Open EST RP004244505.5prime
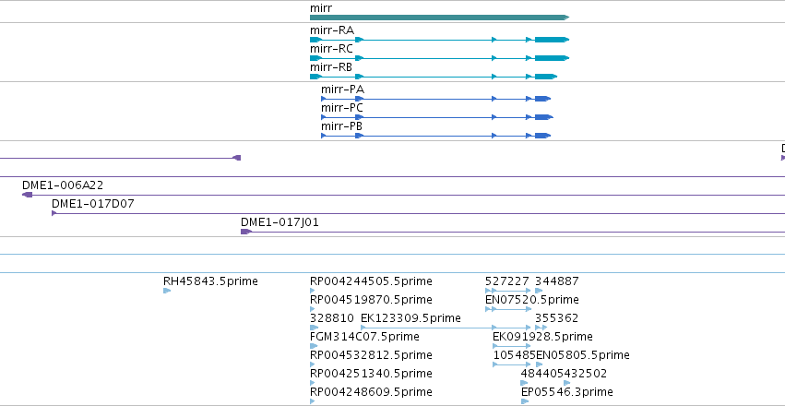The image size is (785, 406). coord(371,281)
